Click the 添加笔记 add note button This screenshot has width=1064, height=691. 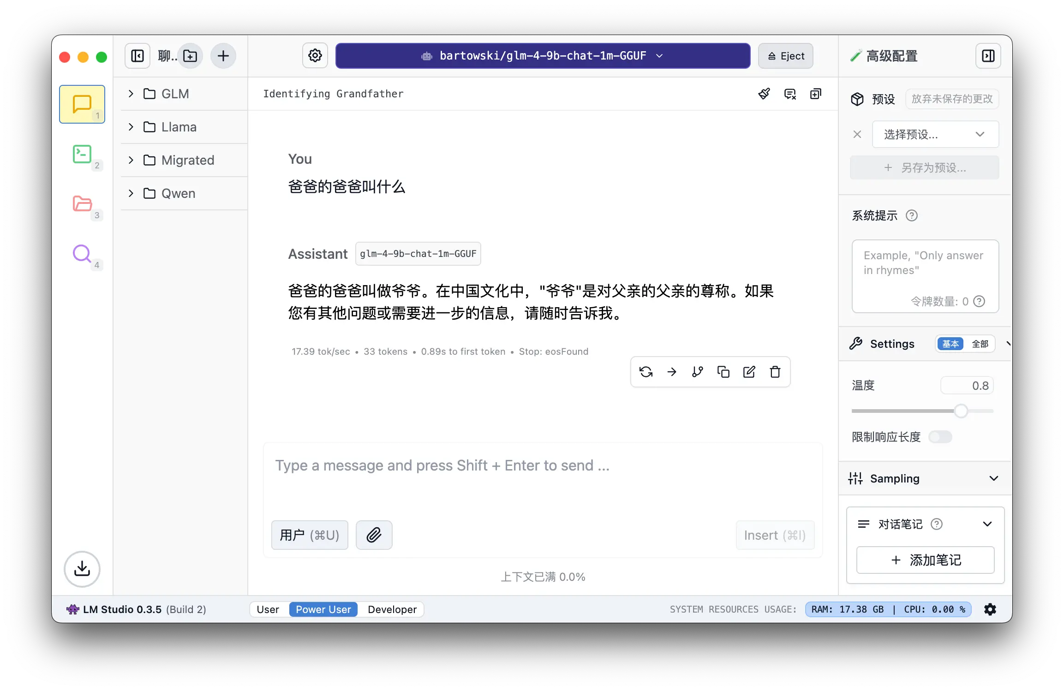click(x=925, y=560)
